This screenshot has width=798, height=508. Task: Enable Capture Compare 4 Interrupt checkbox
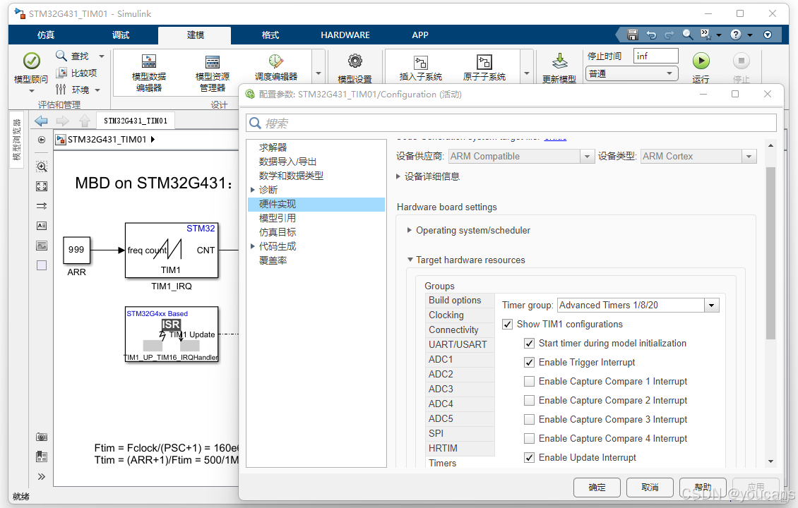(x=529, y=438)
